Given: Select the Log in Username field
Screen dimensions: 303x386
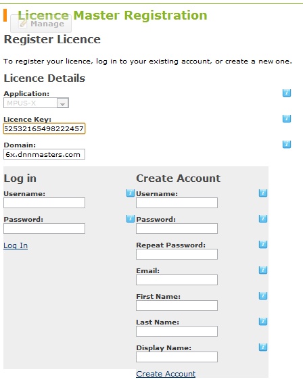Looking at the screenshot, I should click(x=45, y=203).
